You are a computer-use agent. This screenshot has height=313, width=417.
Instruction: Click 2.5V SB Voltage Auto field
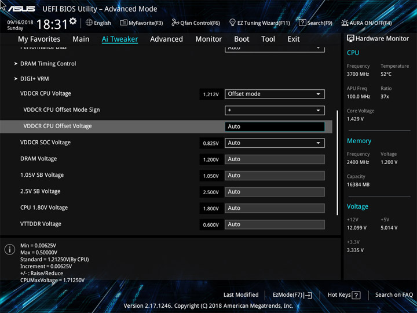click(275, 192)
